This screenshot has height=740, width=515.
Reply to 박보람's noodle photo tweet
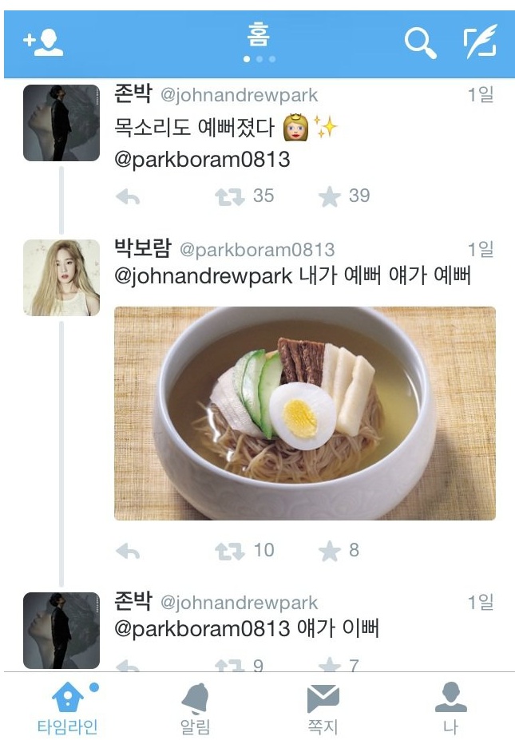click(128, 551)
